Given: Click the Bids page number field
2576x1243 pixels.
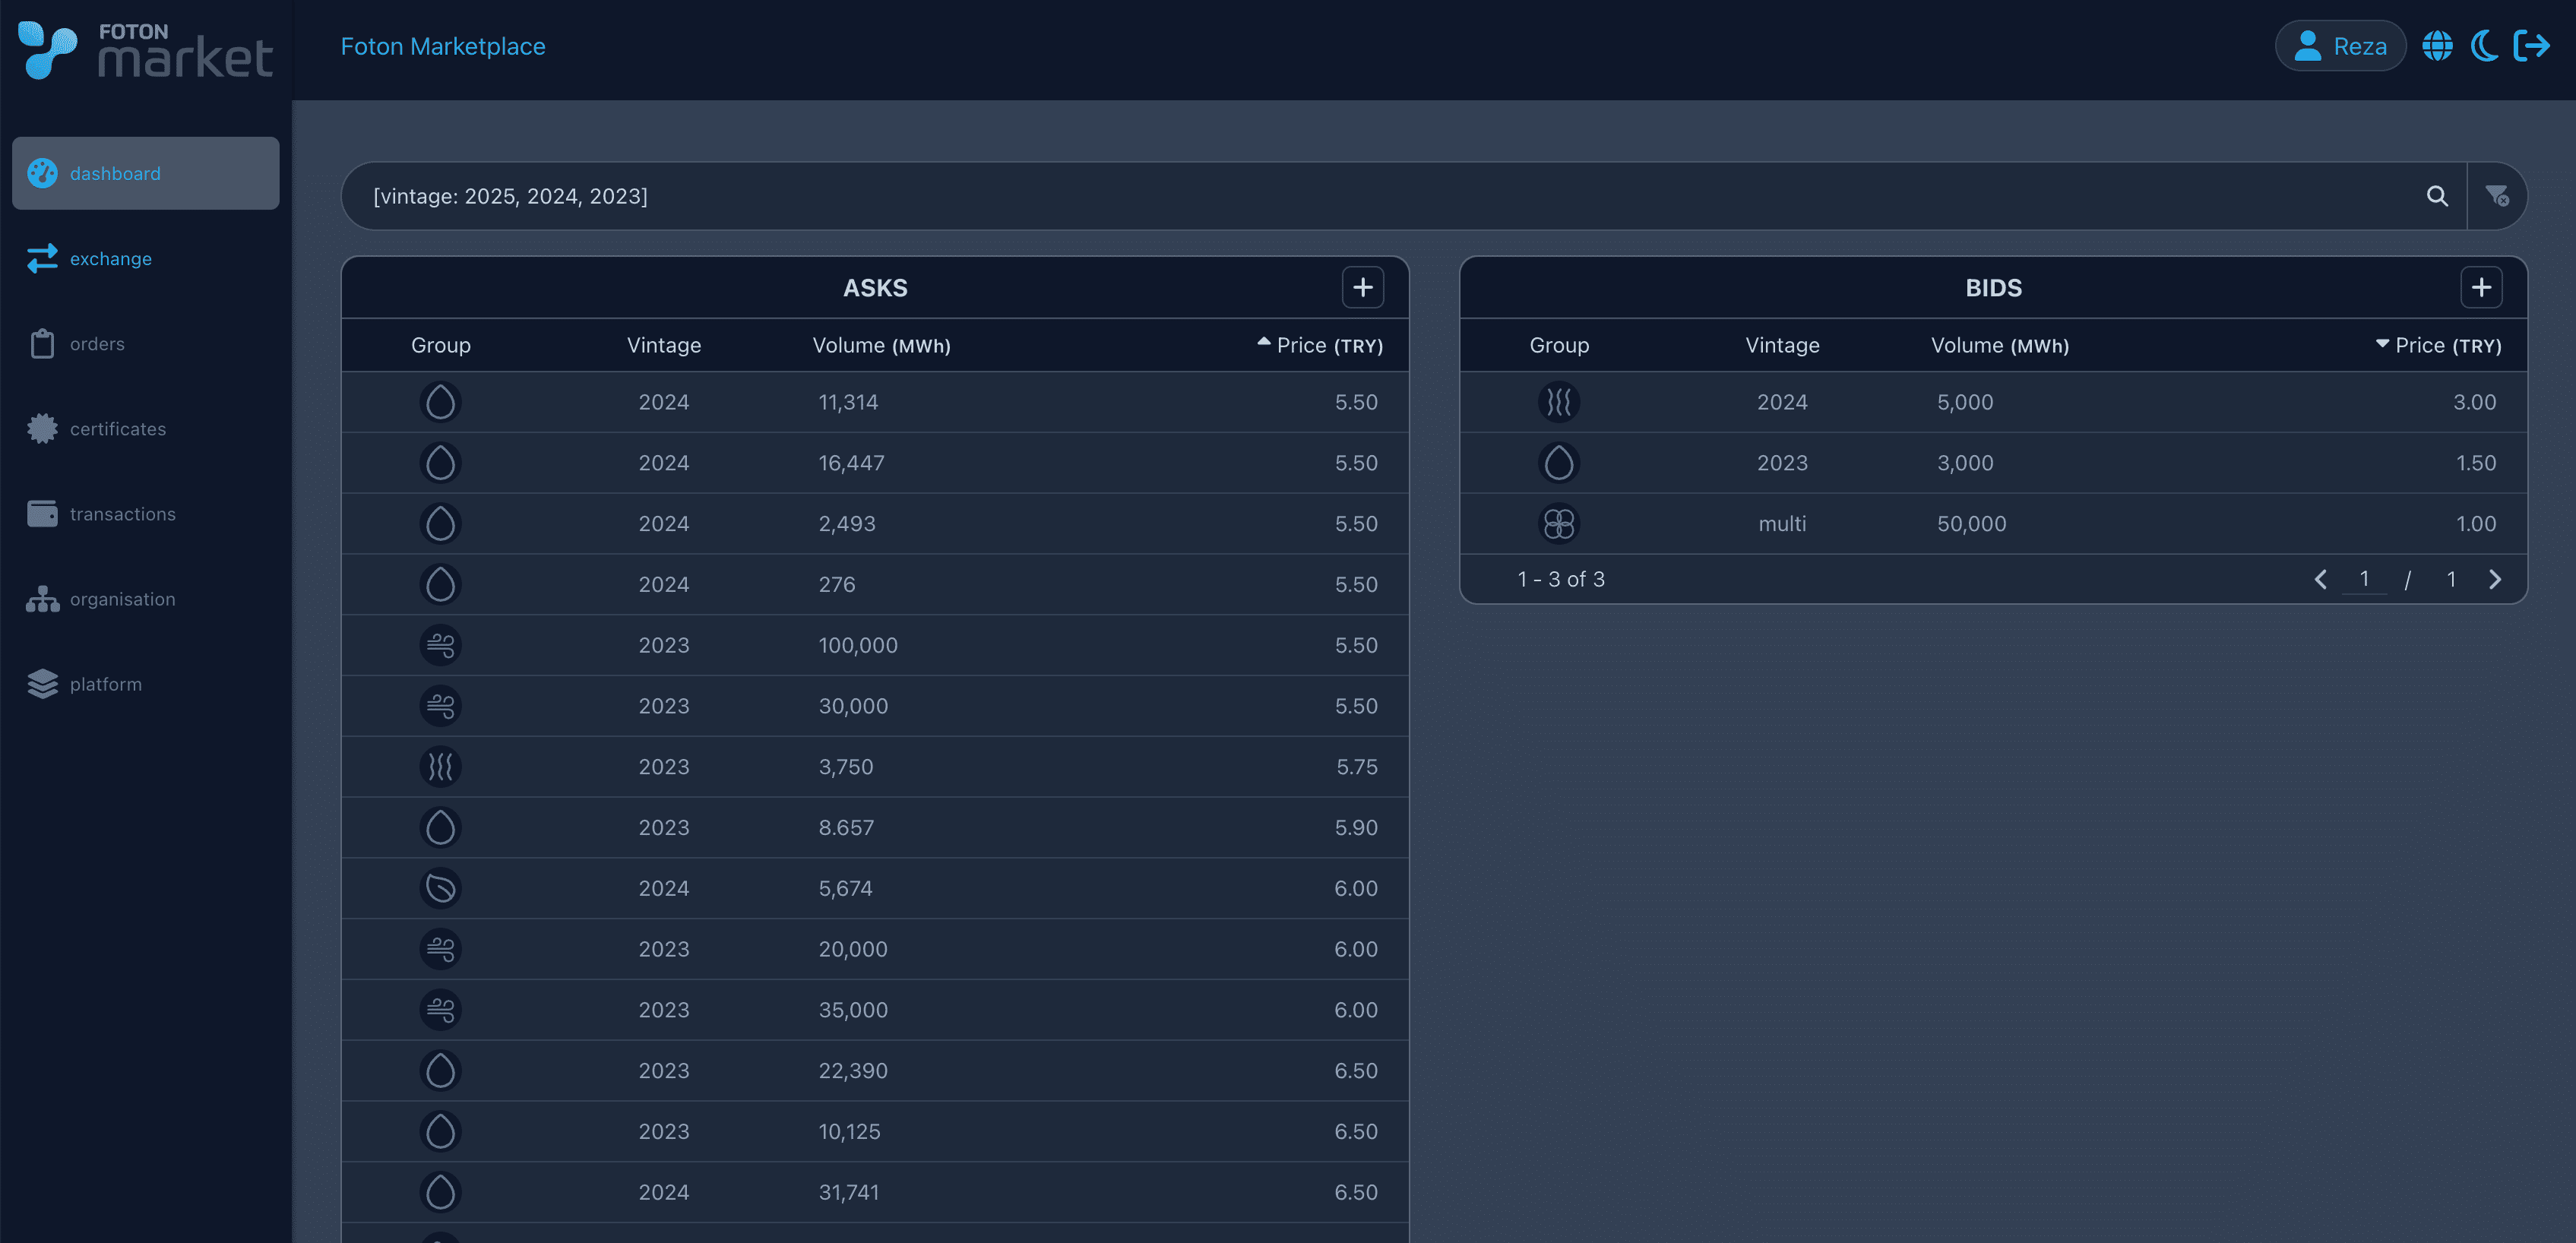Looking at the screenshot, I should pyautogui.click(x=2364, y=579).
